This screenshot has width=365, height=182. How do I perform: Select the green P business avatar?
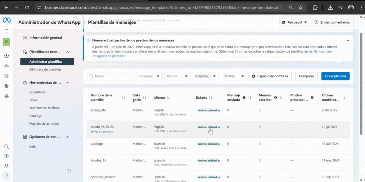(7, 42)
